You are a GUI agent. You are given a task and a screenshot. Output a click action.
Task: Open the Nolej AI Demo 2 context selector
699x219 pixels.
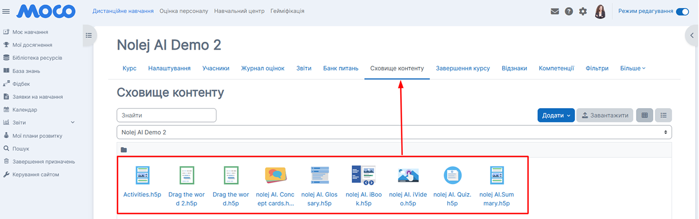pos(394,132)
